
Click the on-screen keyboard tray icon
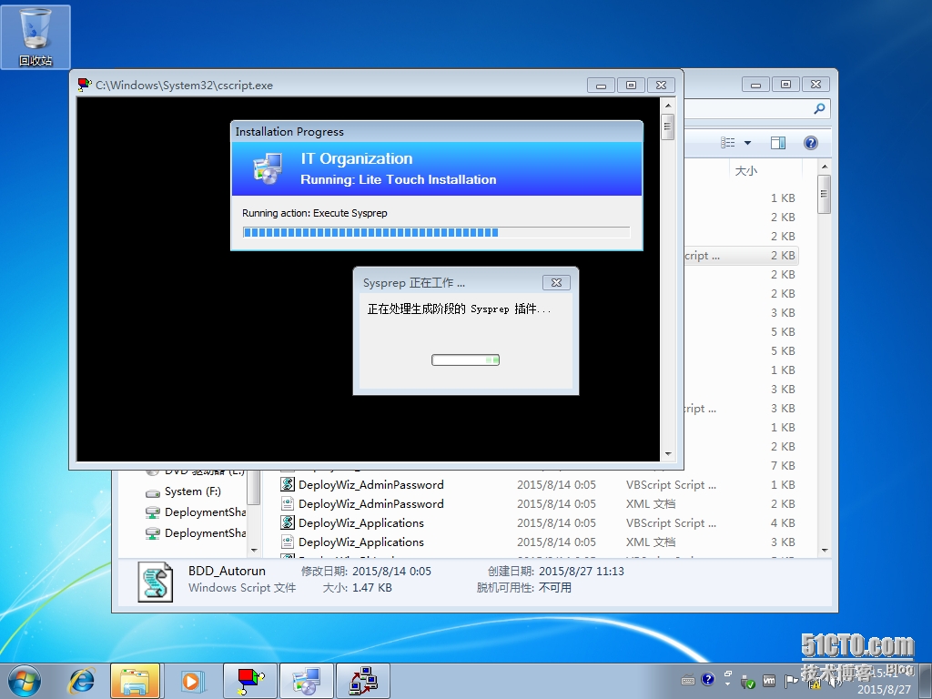[688, 681]
